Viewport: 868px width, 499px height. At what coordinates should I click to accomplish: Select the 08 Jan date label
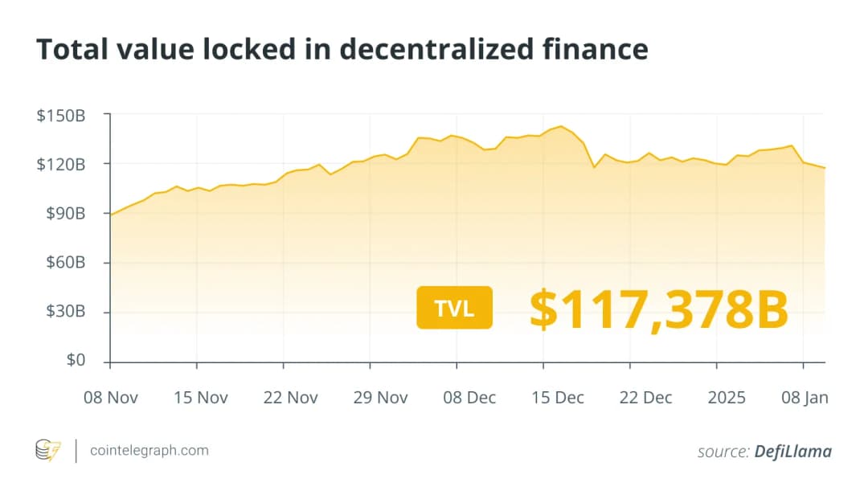pyautogui.click(x=806, y=397)
